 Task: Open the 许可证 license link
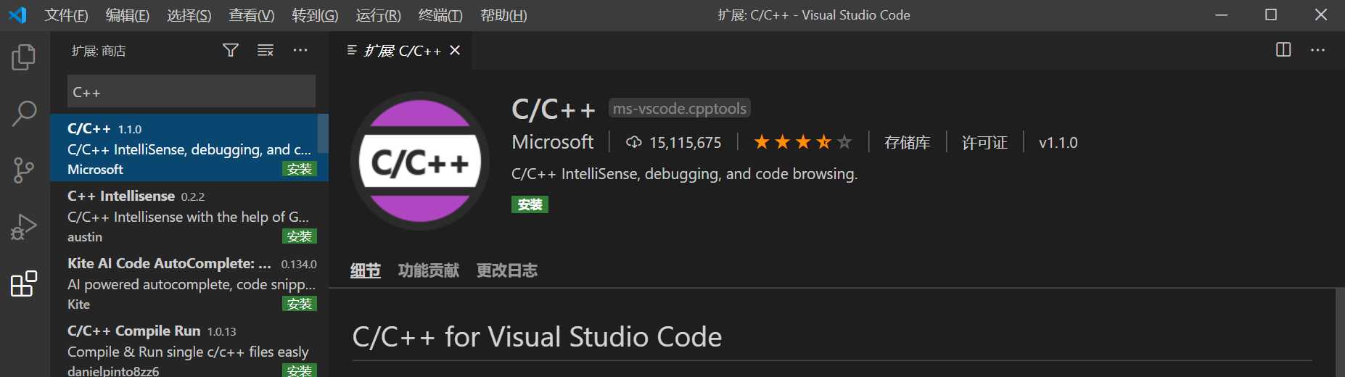[x=985, y=143]
